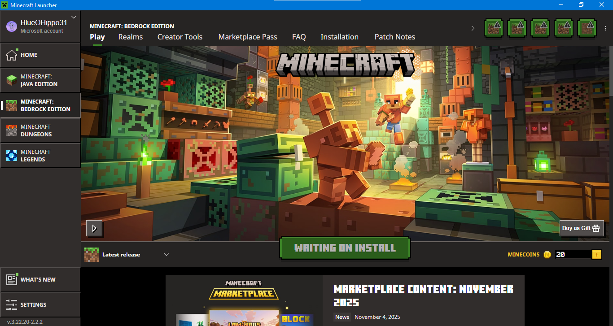Switch to the Installation tab
Viewport: 613px width, 326px height.
pos(340,37)
